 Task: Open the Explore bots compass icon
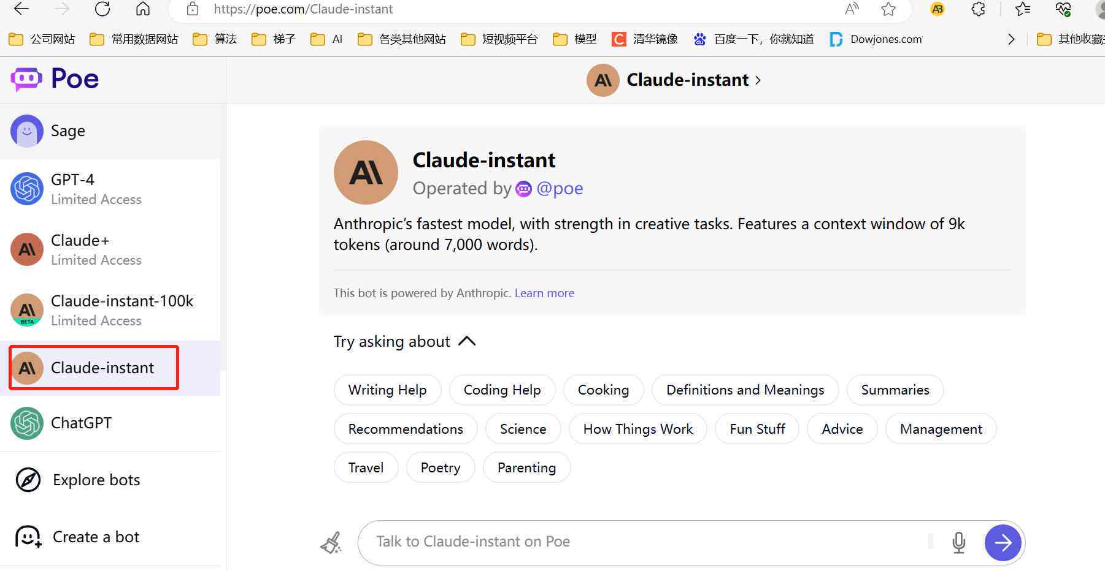tap(28, 480)
